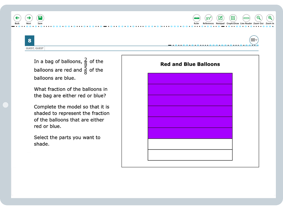Unshade the first purple model part
This screenshot has width=283, height=210.
[190, 78]
